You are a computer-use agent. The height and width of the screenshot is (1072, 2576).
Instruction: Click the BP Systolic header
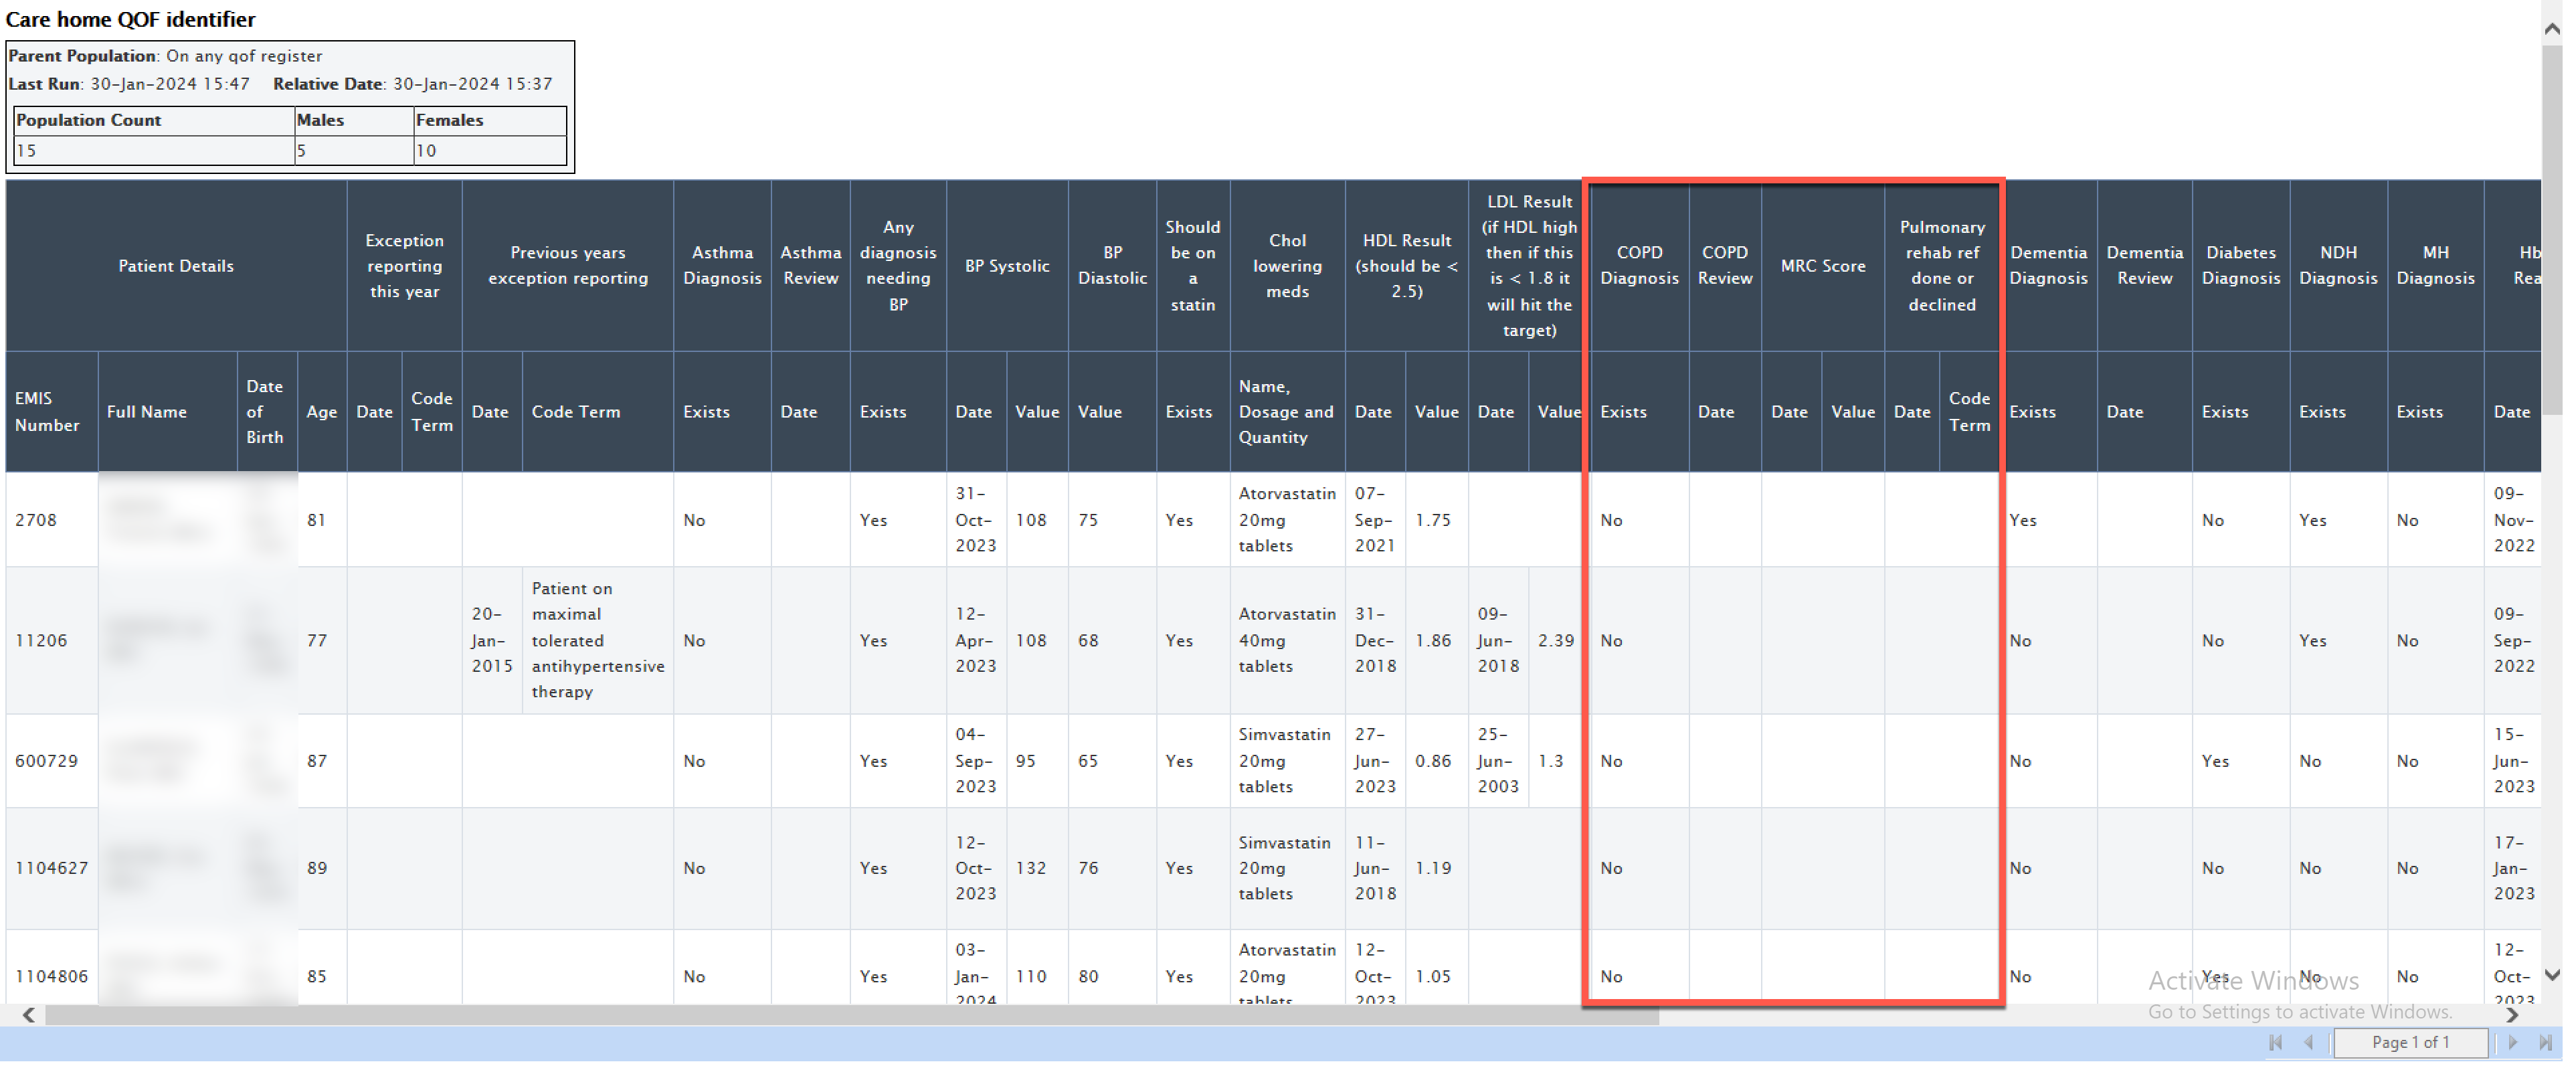(1007, 266)
